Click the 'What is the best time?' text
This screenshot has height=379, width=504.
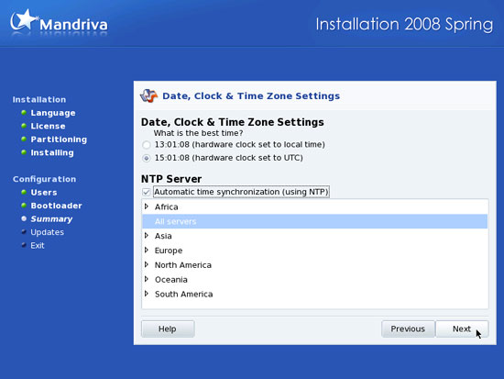(198, 133)
